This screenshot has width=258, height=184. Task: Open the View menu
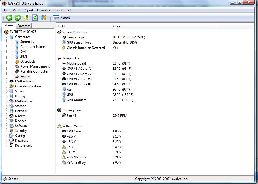(x=16, y=10)
